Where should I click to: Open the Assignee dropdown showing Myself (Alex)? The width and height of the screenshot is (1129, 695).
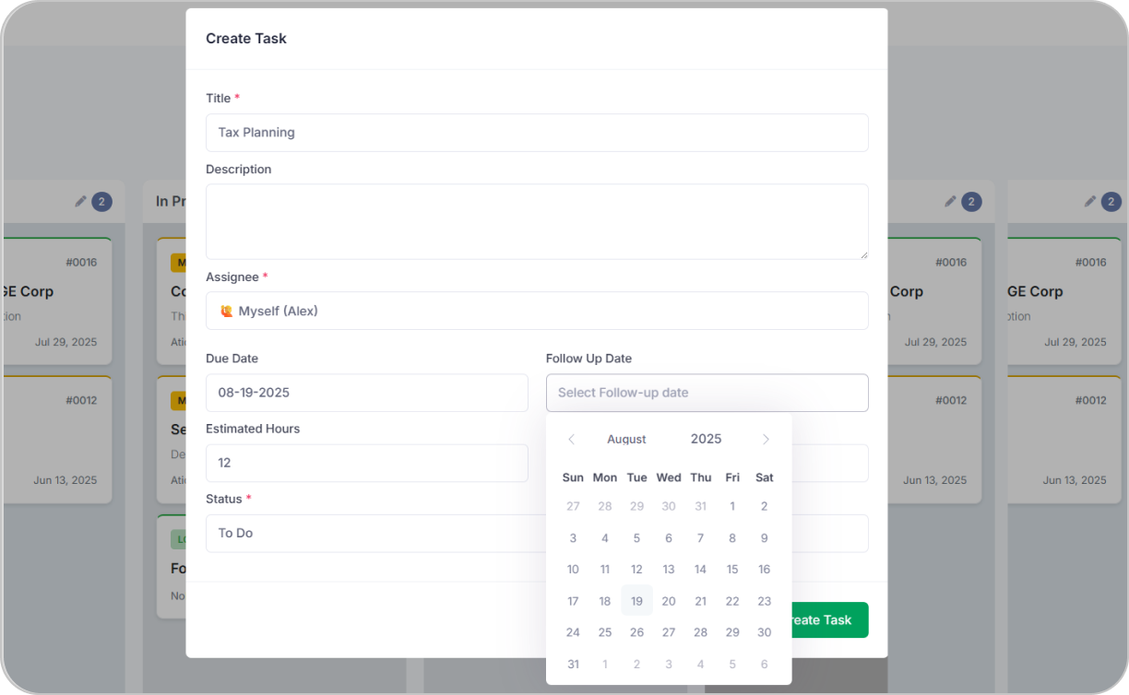[536, 311]
